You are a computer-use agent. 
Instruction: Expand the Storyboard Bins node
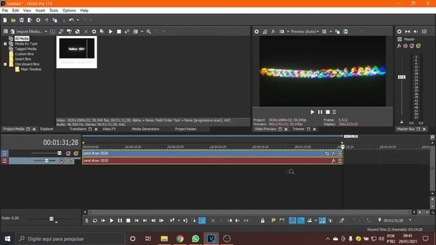coord(5,64)
